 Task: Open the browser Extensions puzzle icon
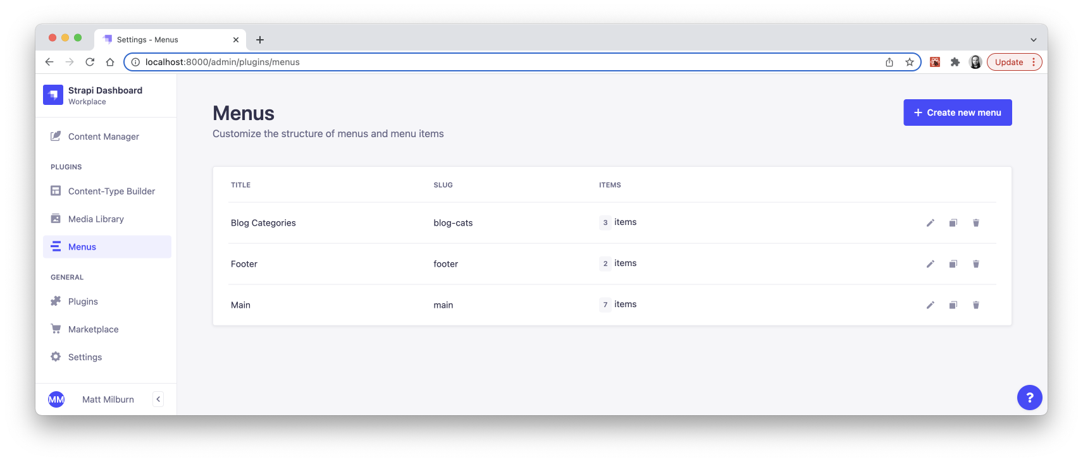point(955,62)
